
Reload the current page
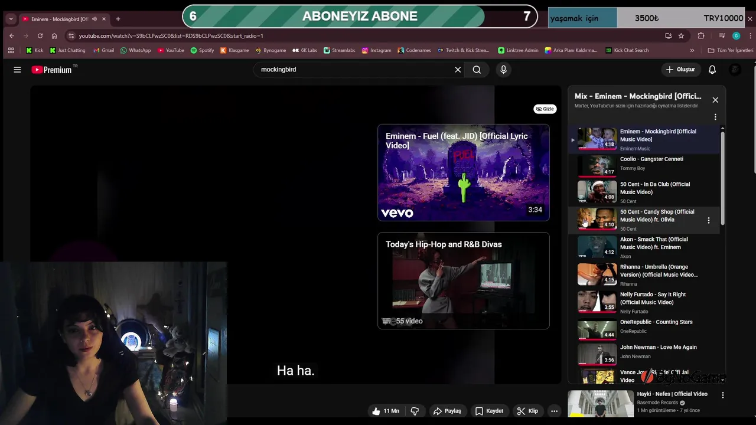[40, 35]
